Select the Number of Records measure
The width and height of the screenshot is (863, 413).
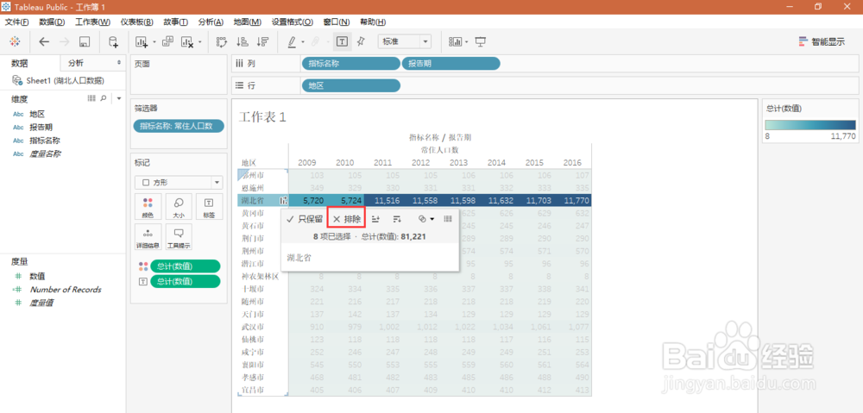[65, 289]
